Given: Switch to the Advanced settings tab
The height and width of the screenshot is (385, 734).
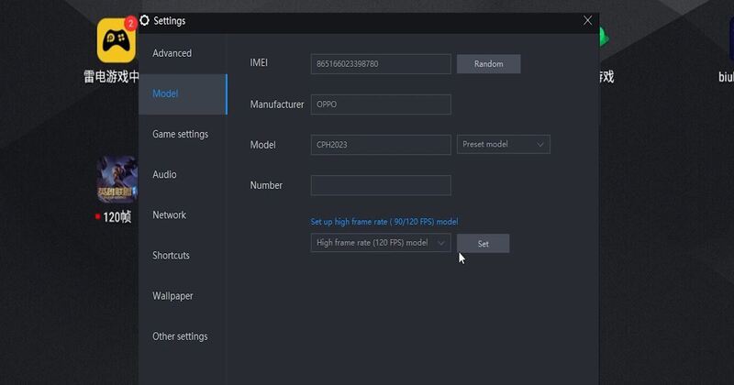Looking at the screenshot, I should point(172,53).
